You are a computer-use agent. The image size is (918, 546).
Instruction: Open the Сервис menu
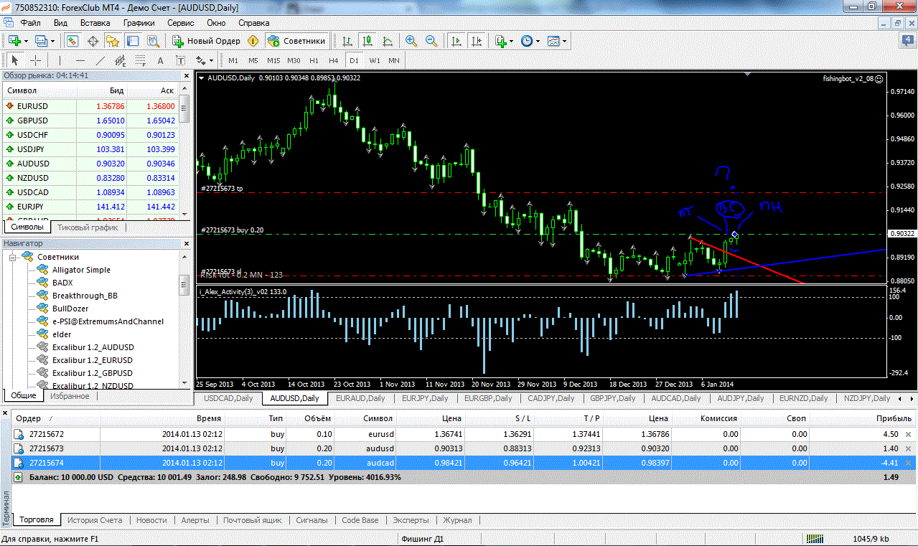click(x=180, y=23)
